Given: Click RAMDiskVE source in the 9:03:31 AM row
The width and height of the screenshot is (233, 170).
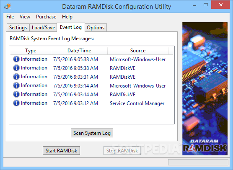Looking at the screenshot, I should tap(123, 77).
